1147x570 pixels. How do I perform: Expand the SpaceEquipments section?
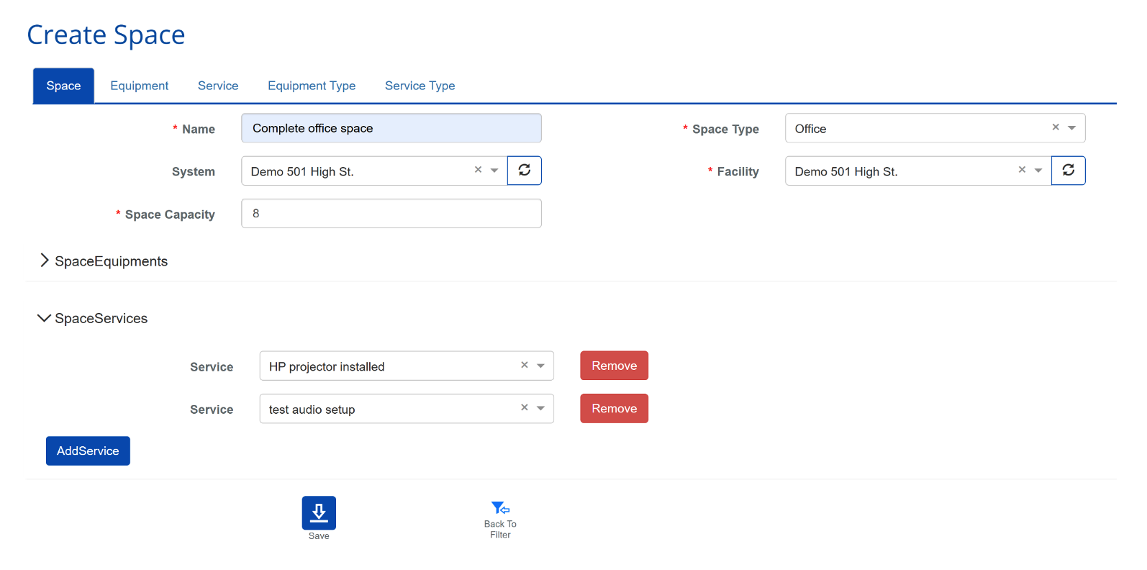[x=45, y=261]
